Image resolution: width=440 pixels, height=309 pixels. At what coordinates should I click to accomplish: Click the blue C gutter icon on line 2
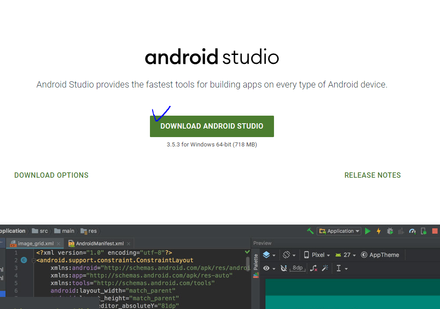click(x=24, y=260)
